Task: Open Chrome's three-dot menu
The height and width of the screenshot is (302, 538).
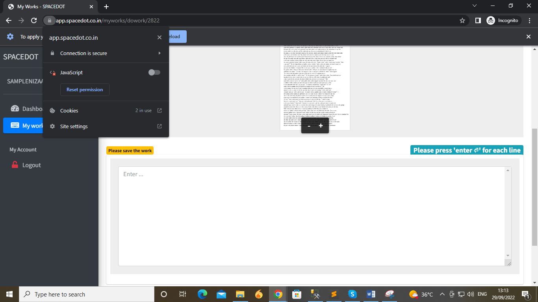Action: coord(529,20)
